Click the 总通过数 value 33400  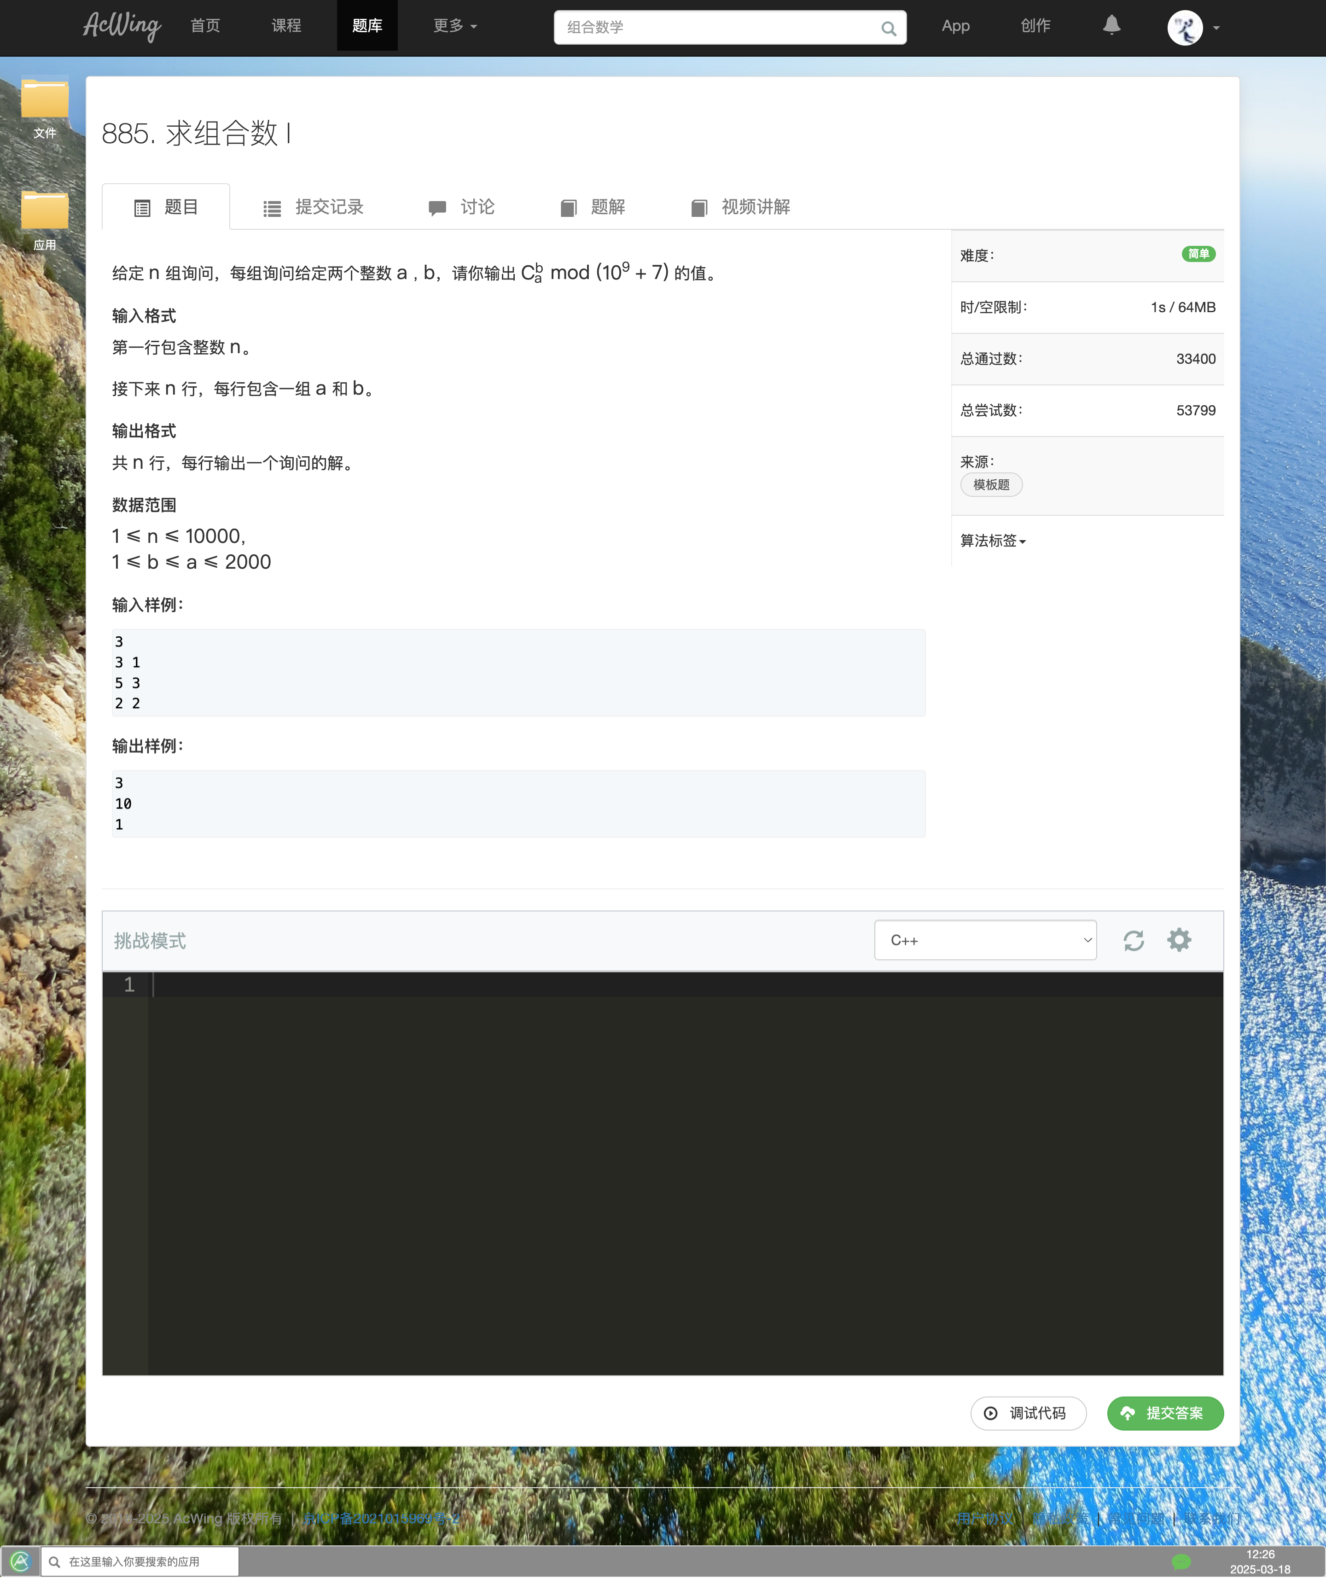[1195, 359]
